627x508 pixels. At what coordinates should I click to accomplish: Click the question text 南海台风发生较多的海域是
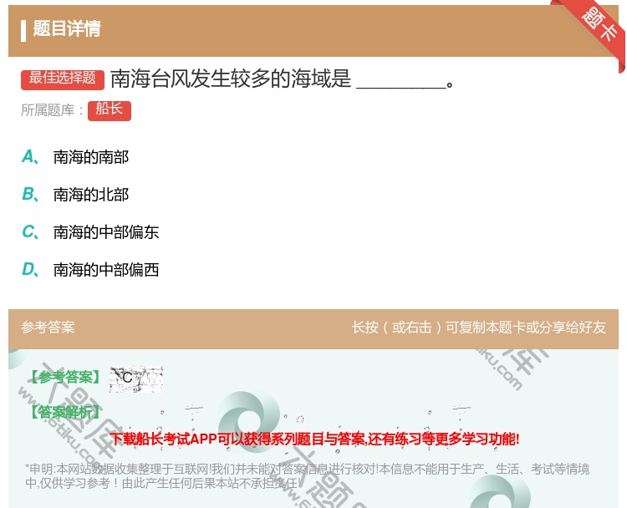tap(231, 79)
